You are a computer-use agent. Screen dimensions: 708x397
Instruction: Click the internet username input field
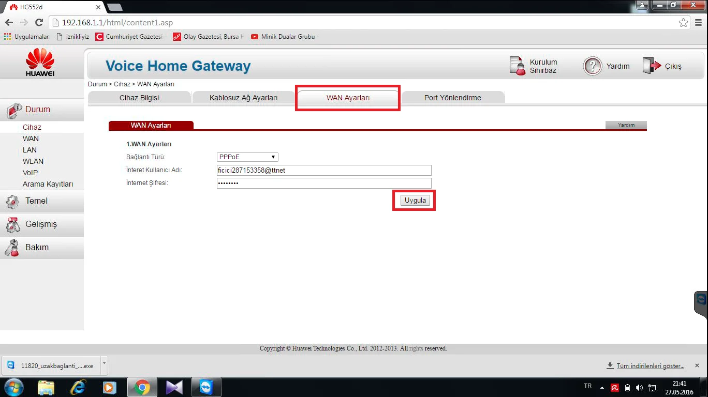pyautogui.click(x=324, y=171)
